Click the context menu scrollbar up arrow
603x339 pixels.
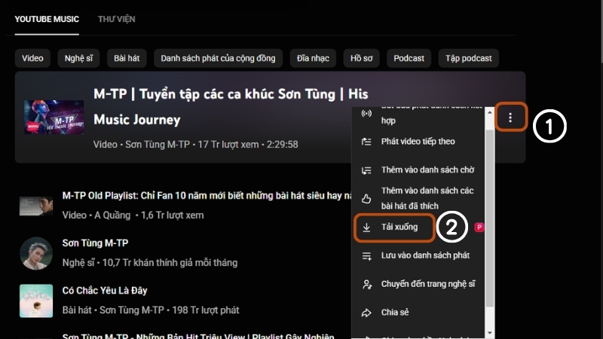point(489,112)
